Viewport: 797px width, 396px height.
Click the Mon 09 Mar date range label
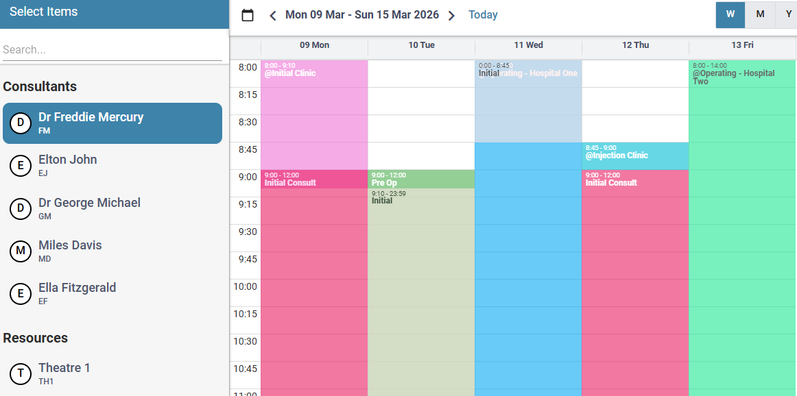[362, 14]
